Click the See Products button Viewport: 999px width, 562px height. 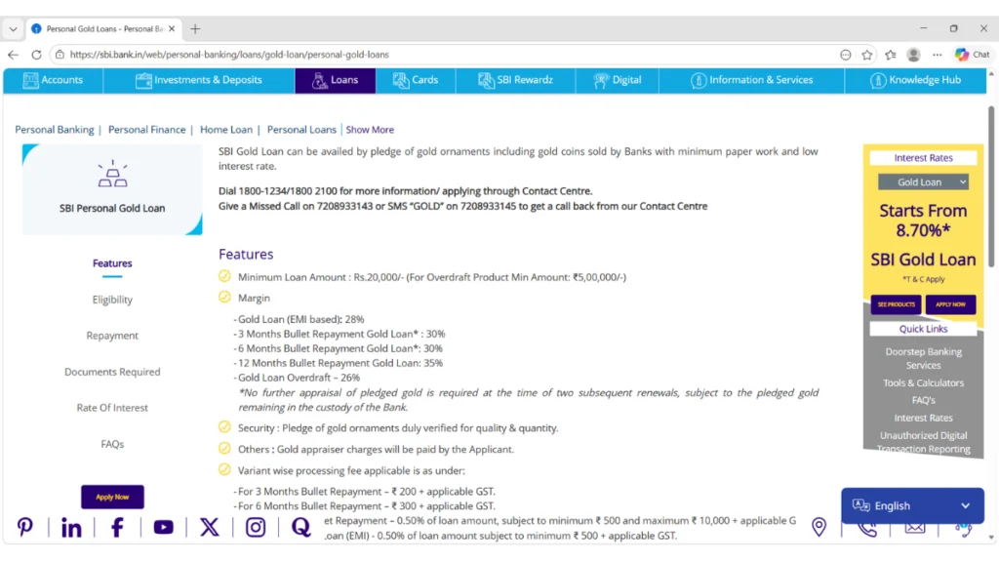(x=896, y=304)
